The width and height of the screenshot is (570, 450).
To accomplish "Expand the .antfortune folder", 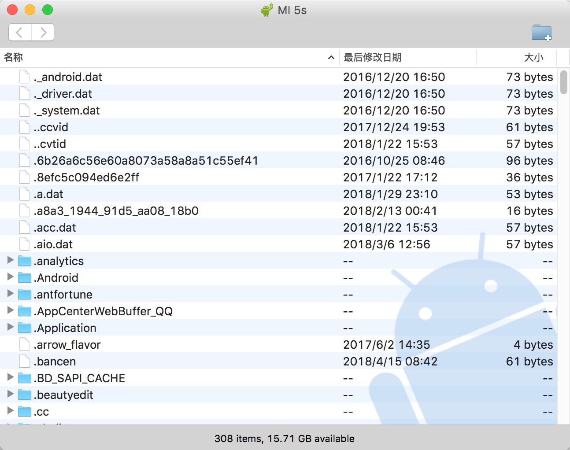I will (x=11, y=294).
